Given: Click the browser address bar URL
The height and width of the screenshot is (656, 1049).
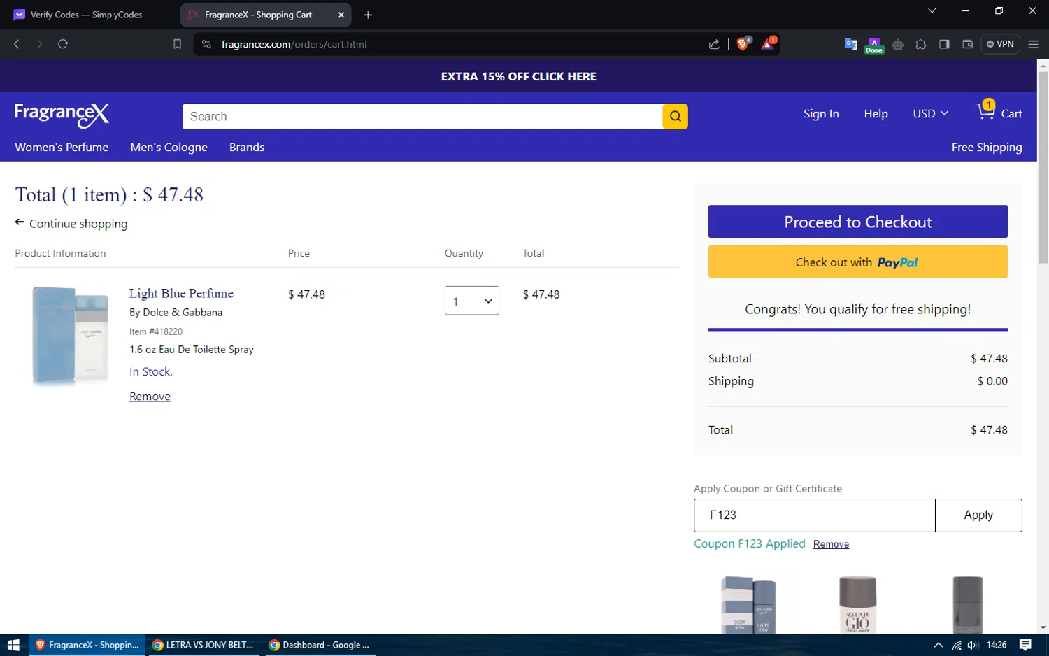Looking at the screenshot, I should point(294,44).
